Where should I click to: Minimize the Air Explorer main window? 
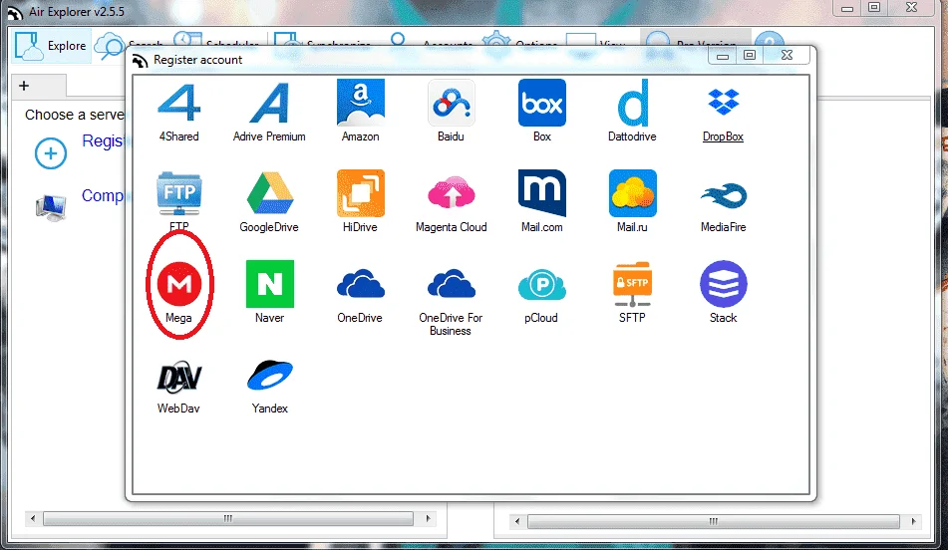tap(847, 7)
